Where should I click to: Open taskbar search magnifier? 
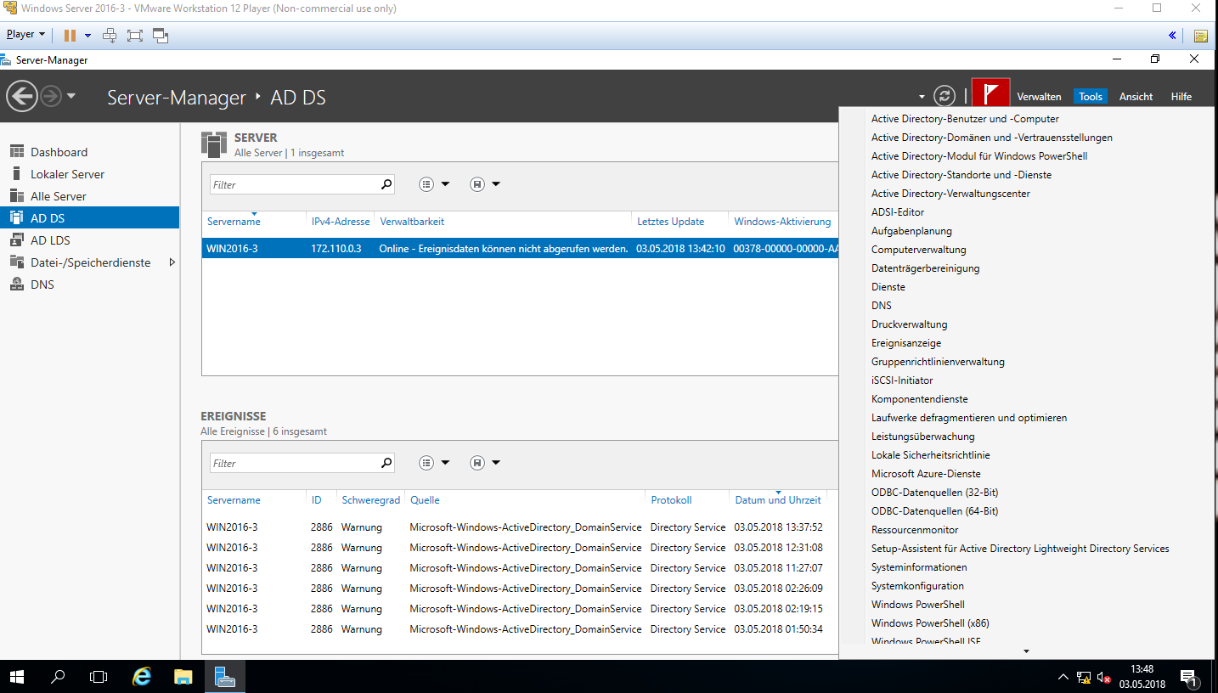[x=58, y=677]
